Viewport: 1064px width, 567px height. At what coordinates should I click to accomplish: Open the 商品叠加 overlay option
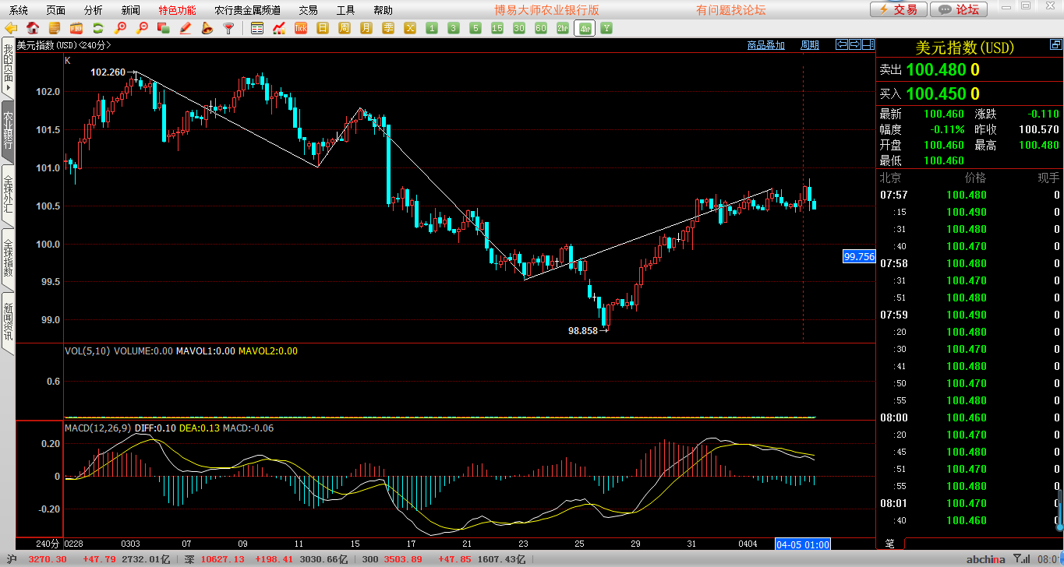click(765, 45)
